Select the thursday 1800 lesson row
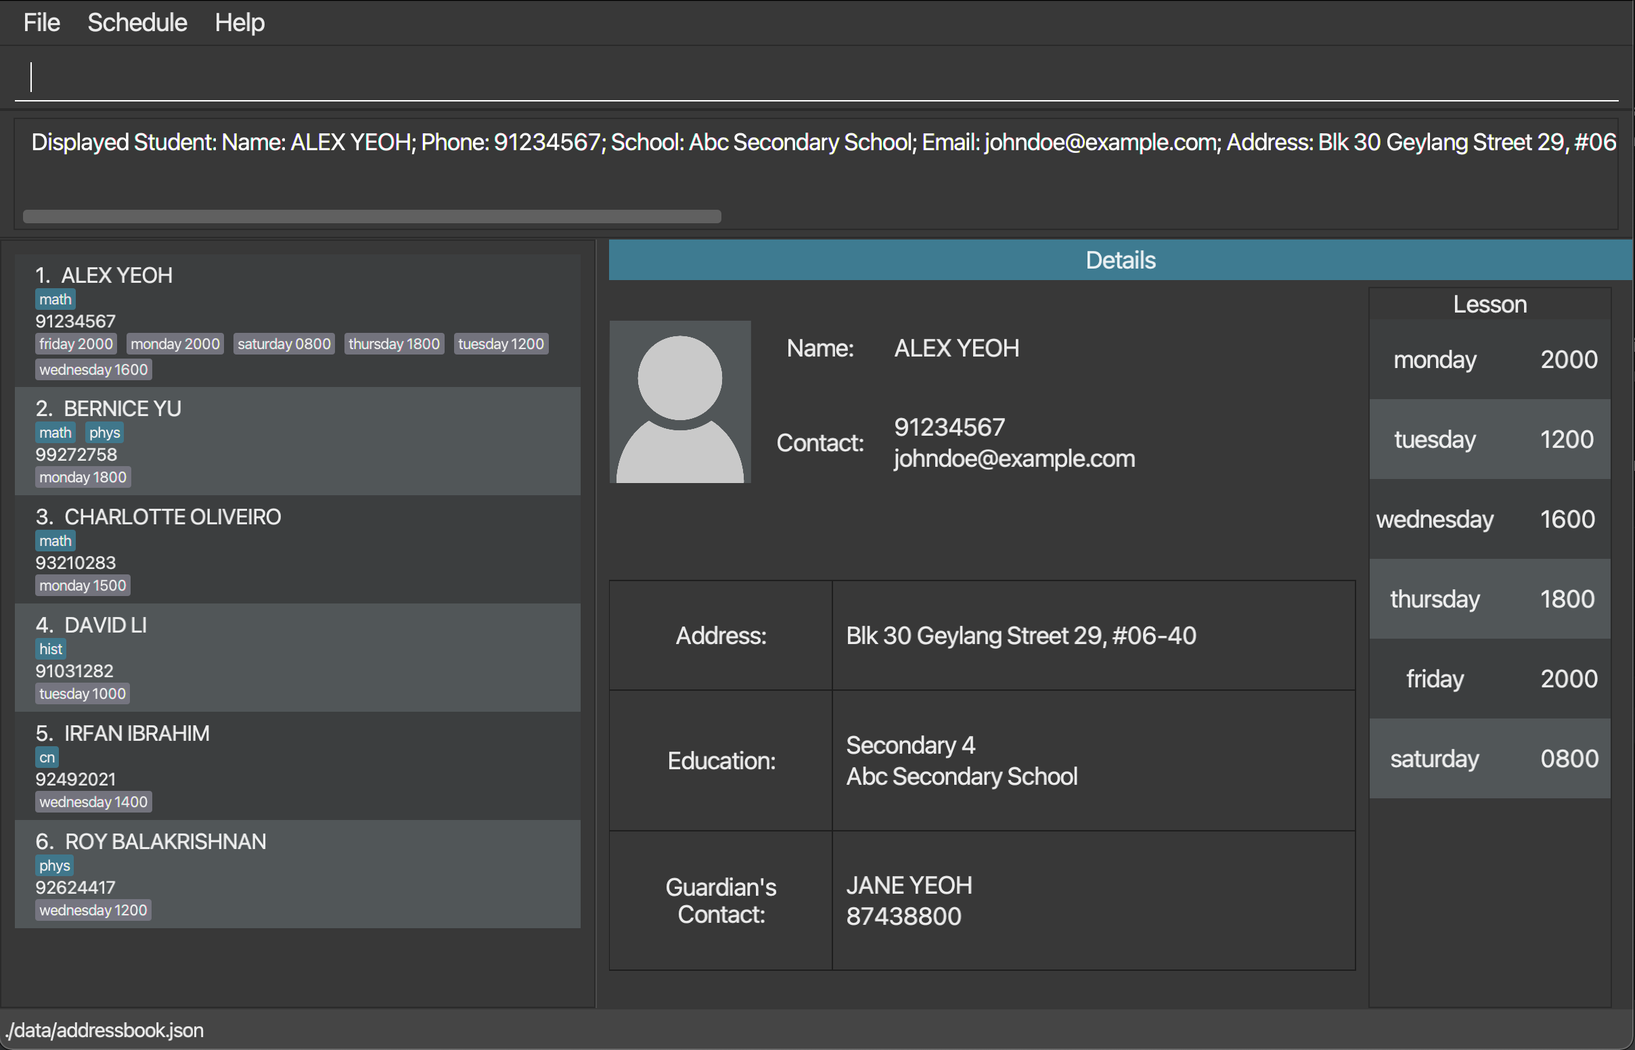The image size is (1635, 1050). point(1490,599)
